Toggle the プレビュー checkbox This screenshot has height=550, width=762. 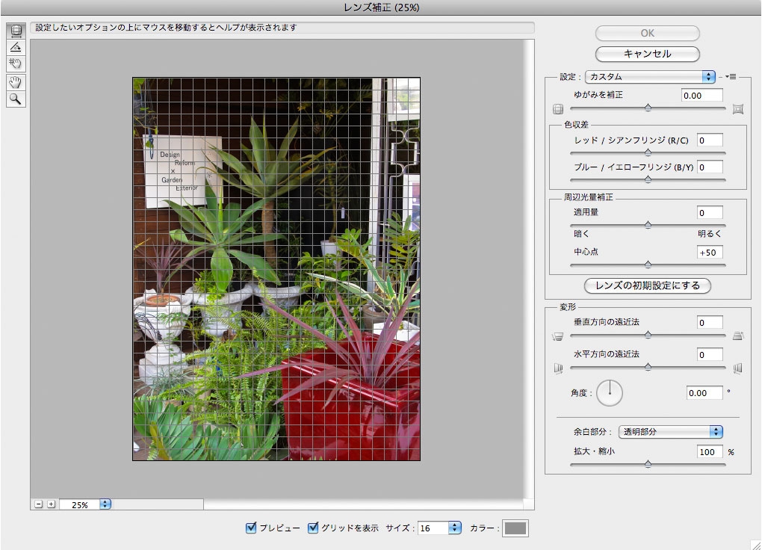pos(251,528)
